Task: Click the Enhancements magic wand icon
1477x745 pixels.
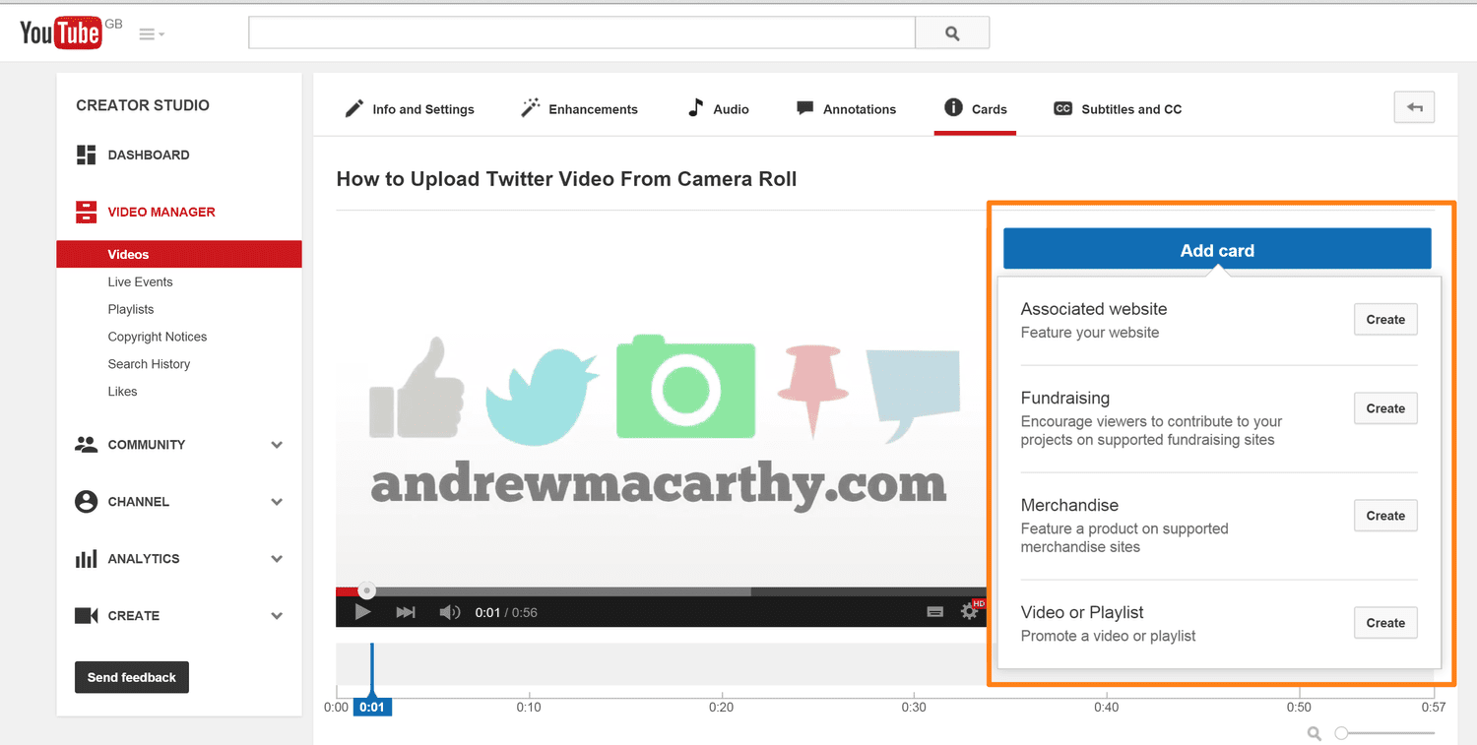Action: tap(529, 108)
